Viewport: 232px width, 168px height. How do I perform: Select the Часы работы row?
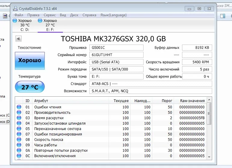tap(111, 145)
